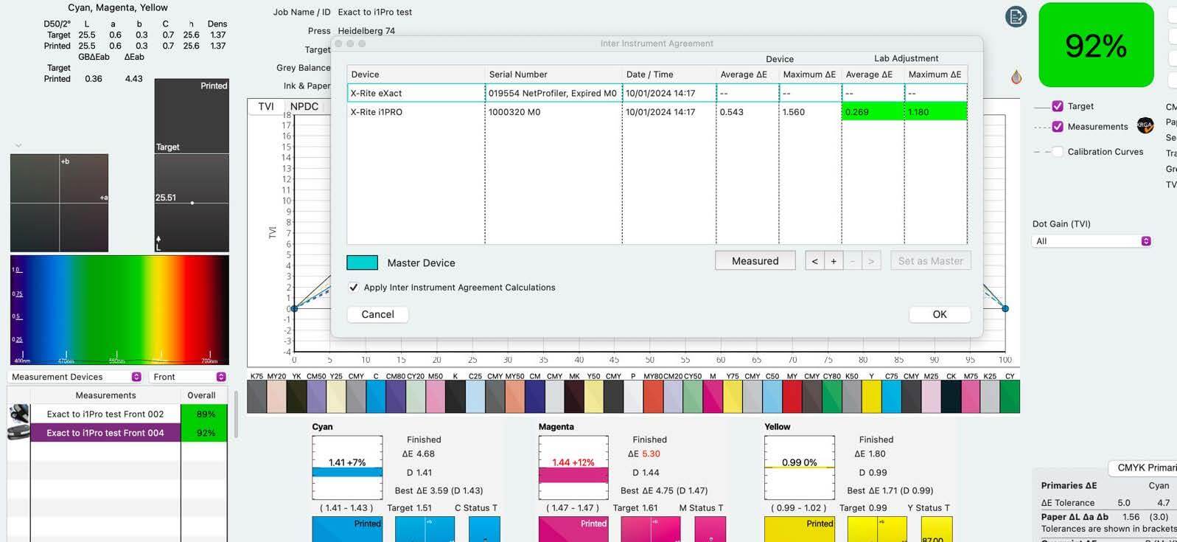Select the X-Rite i1PRO device row
The image size is (1177, 542).
pyautogui.click(x=657, y=112)
